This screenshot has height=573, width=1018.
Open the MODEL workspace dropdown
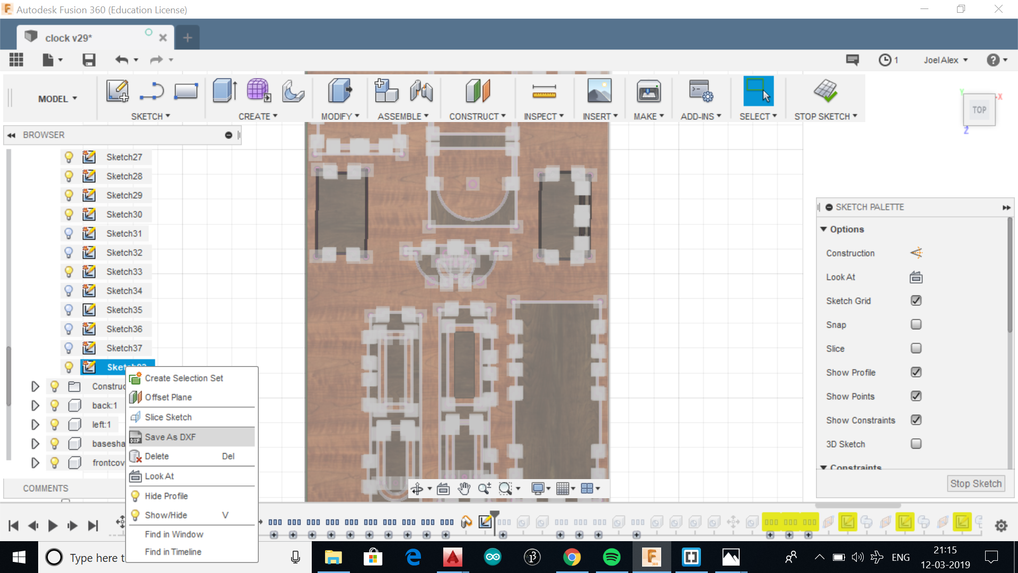pyautogui.click(x=57, y=99)
